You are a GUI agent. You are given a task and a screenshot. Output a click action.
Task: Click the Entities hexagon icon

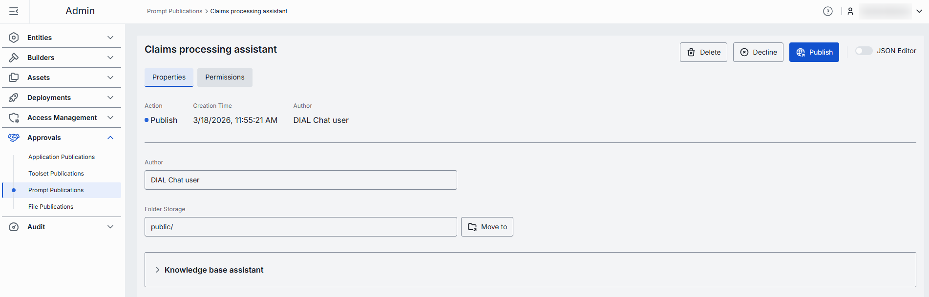(14, 38)
